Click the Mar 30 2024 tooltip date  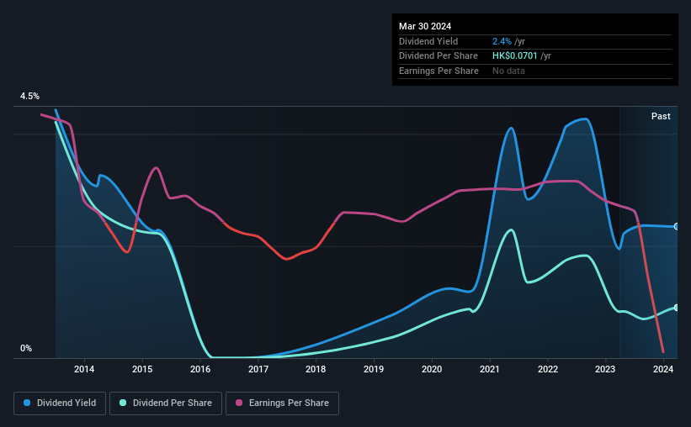tap(425, 26)
